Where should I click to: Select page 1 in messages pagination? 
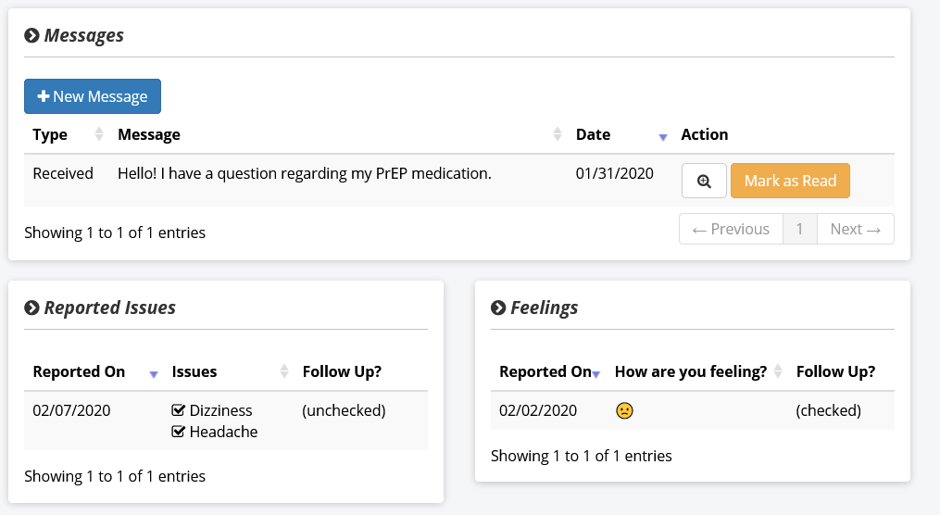800,229
